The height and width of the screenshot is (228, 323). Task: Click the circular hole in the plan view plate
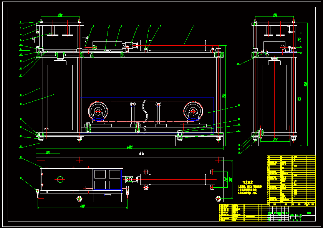point(60,179)
